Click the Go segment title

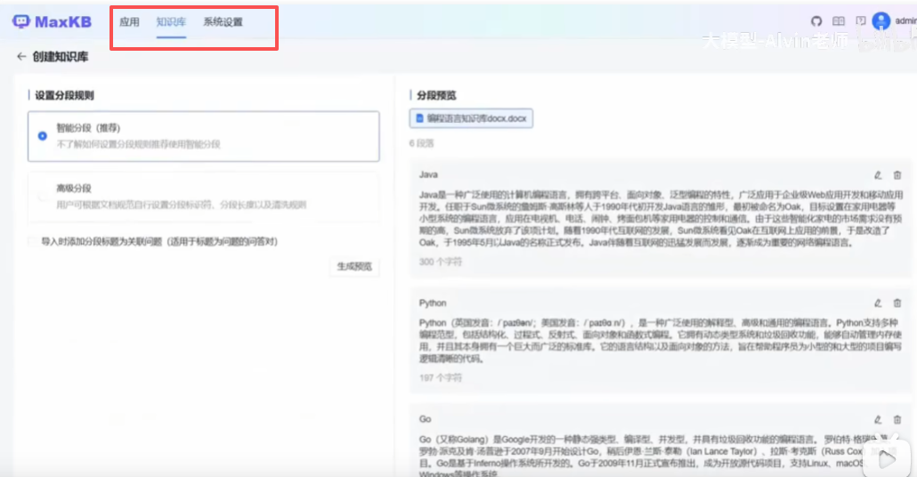pyautogui.click(x=425, y=419)
